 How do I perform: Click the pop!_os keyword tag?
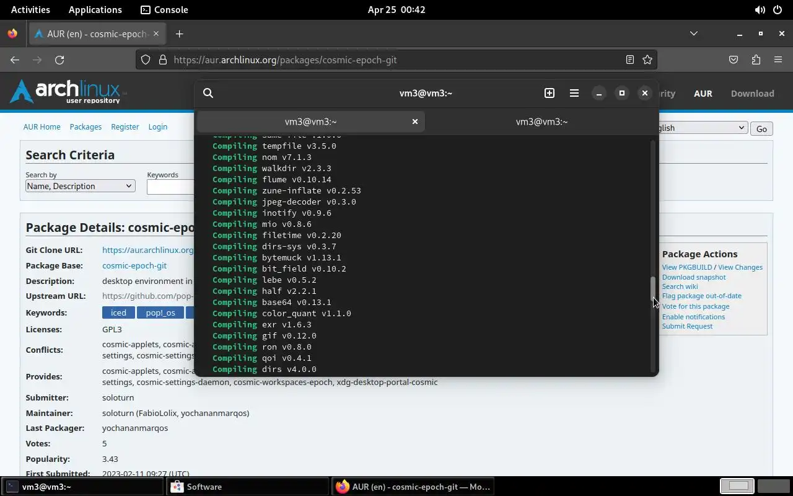coord(160,312)
